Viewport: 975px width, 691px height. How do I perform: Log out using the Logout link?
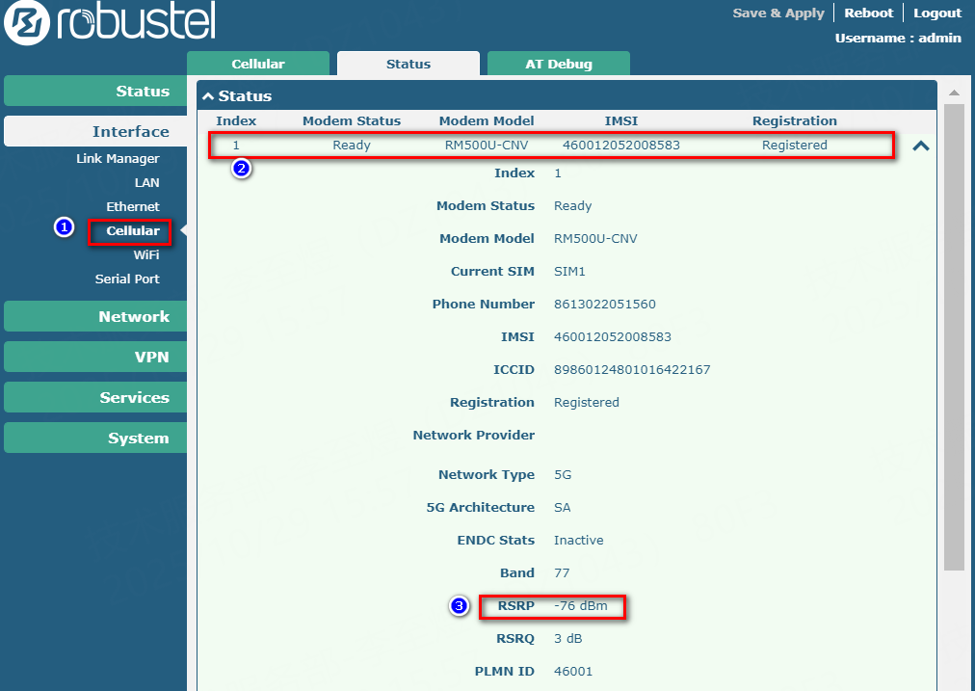point(936,13)
